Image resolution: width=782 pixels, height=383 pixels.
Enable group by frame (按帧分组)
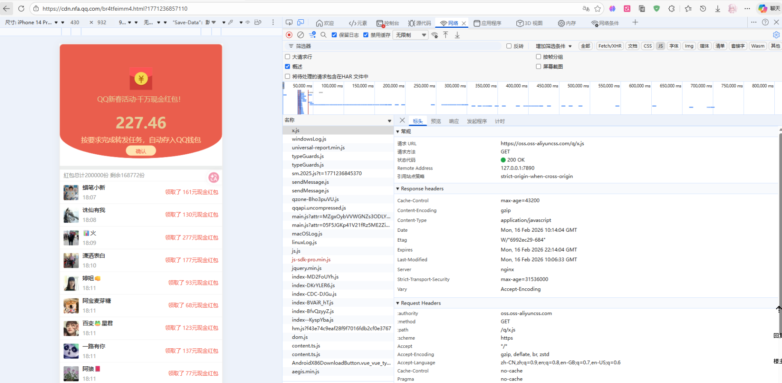539,57
